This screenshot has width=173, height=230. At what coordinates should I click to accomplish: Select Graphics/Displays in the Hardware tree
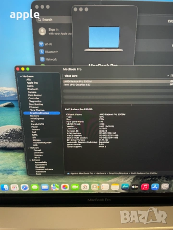(42, 113)
